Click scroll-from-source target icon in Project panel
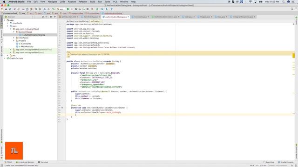Viewport: 298px width, 167px height. [x=43, y=17]
